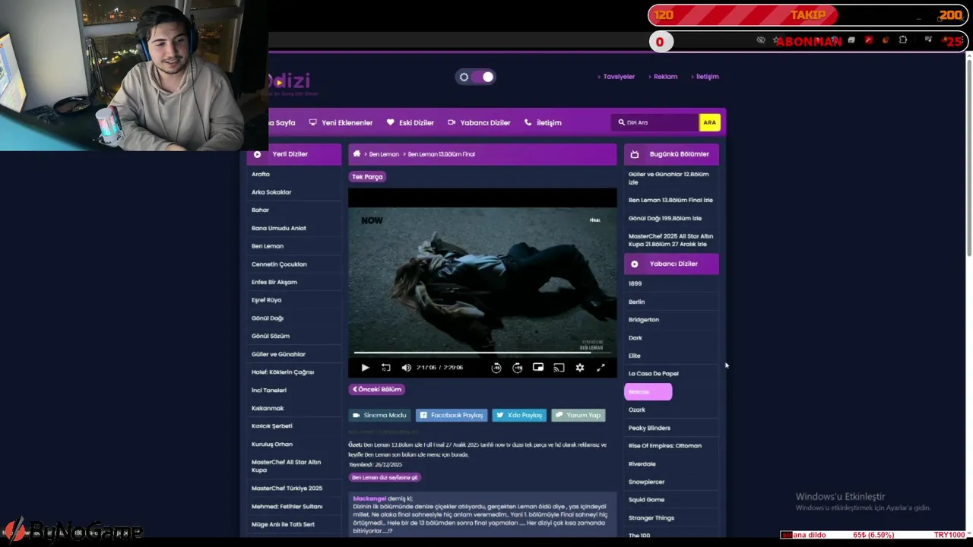Open the Yabancı Diziler nav menu
Screen dimensions: 973x547
[x=479, y=122]
